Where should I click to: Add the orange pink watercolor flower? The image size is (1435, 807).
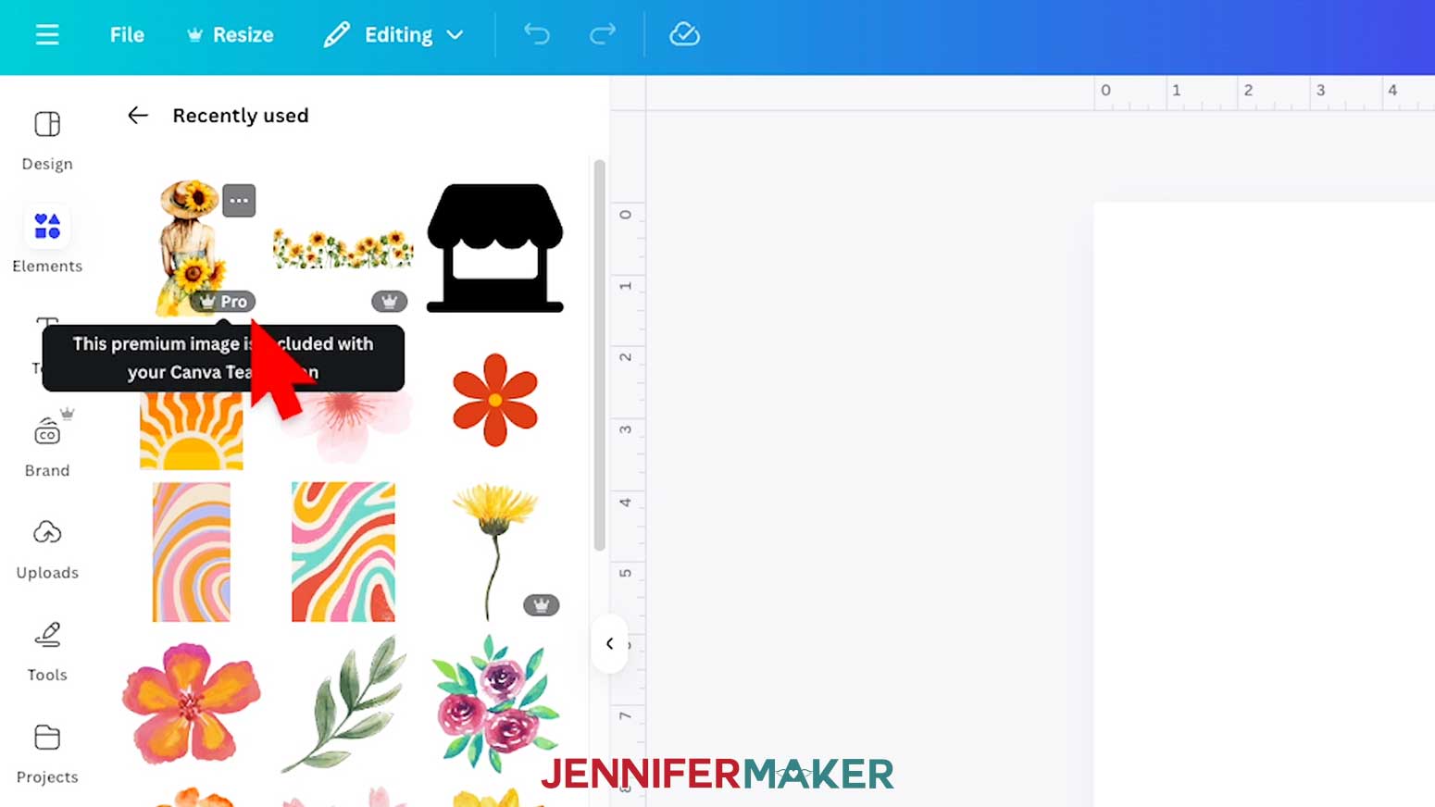(191, 703)
